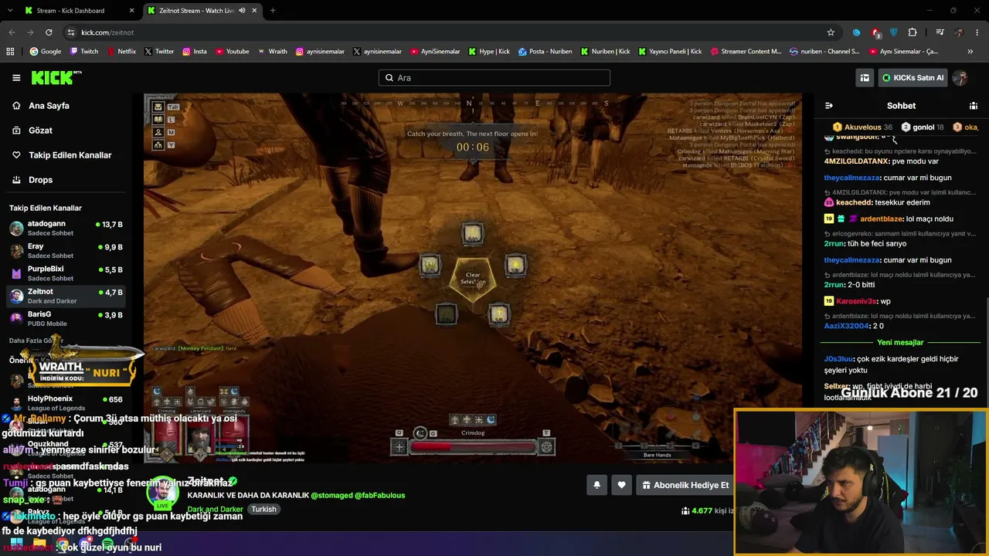The image size is (989, 556).
Task: Select chat username ardentblaze
Action: click(x=882, y=219)
